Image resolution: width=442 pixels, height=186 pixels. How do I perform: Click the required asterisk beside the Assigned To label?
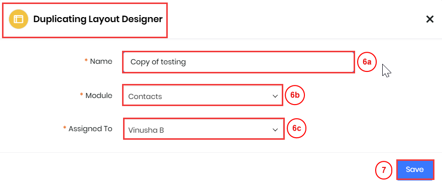tap(65, 128)
